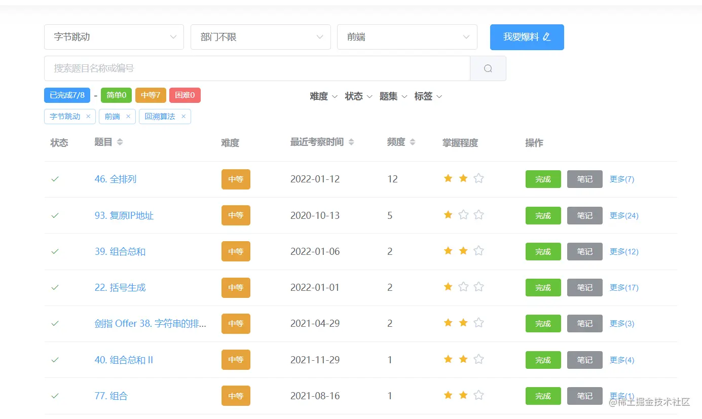Remove the 字节跳动 filter tag

tap(88, 117)
